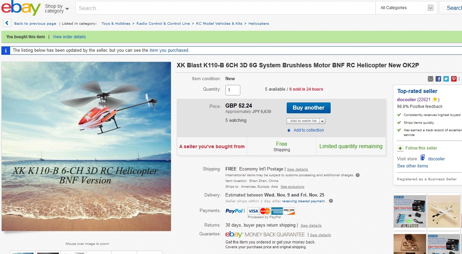The image size is (462, 254).
Task: Pin this item on Pinterest
Action: coord(454,79)
